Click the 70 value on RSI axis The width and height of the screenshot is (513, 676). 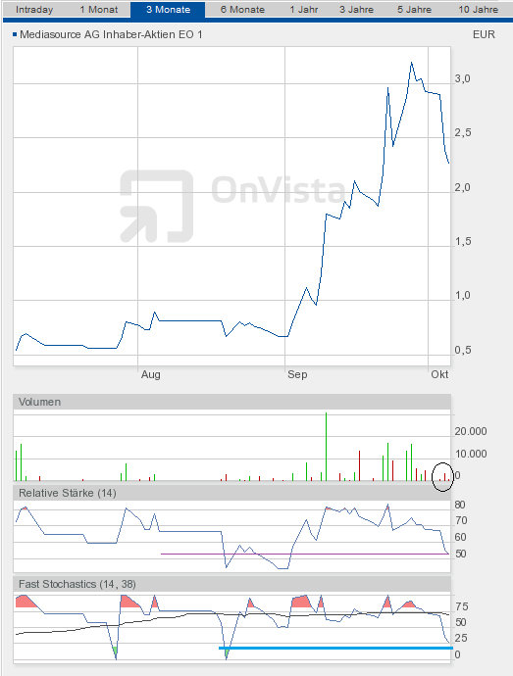461,520
